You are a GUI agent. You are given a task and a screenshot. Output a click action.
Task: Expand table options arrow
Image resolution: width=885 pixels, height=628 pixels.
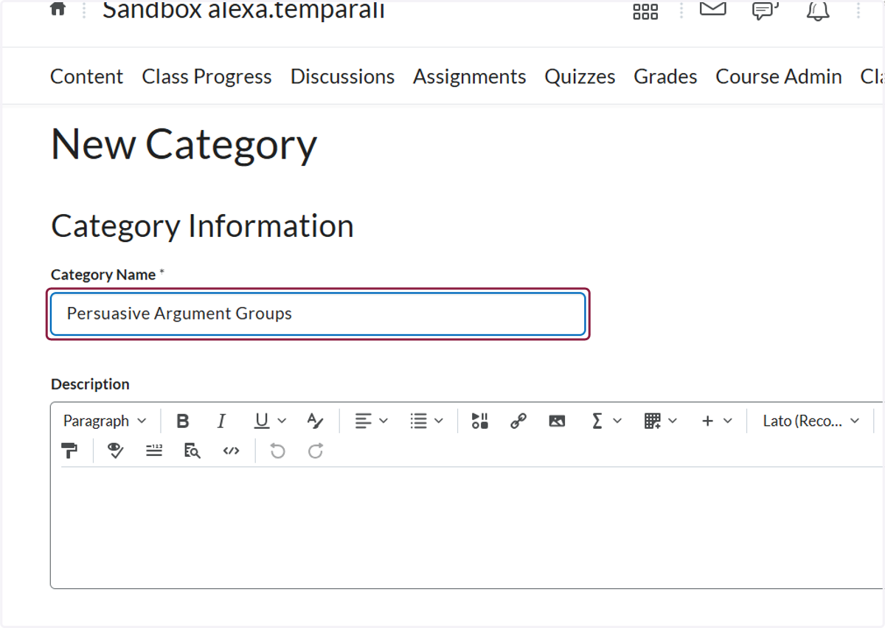[673, 421]
